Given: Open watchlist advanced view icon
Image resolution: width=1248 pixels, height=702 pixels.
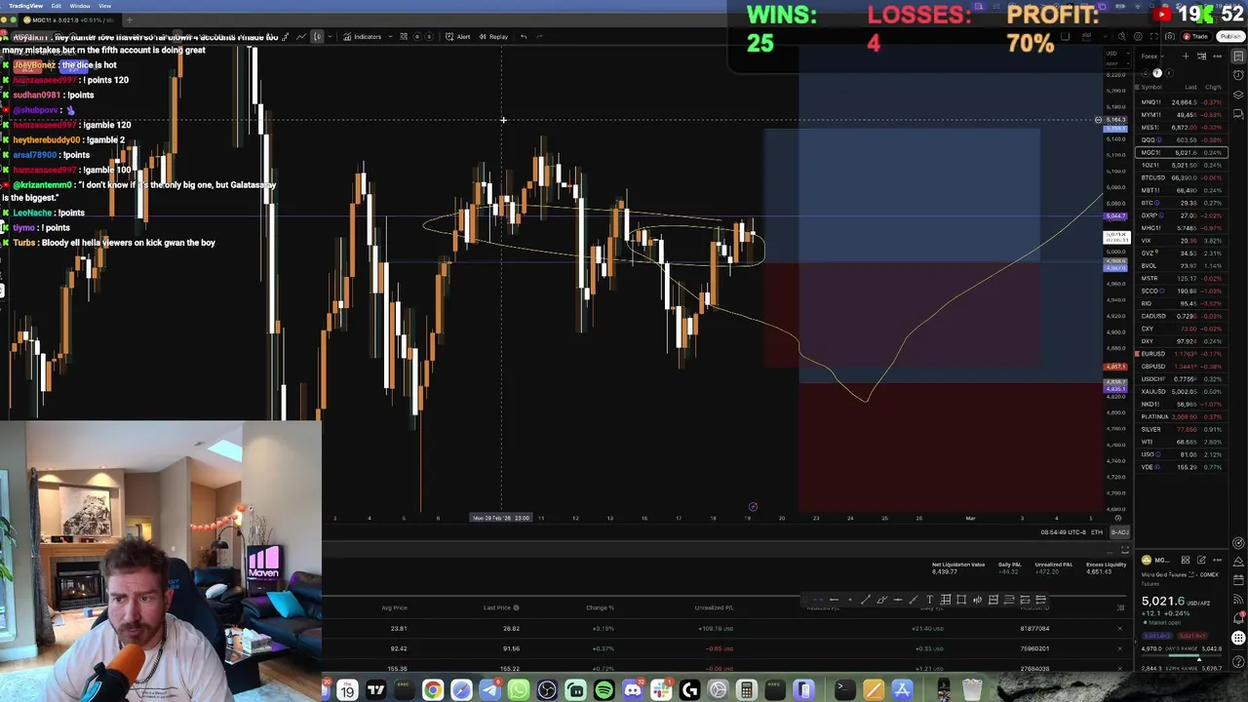Looking at the screenshot, I should tap(1202, 57).
